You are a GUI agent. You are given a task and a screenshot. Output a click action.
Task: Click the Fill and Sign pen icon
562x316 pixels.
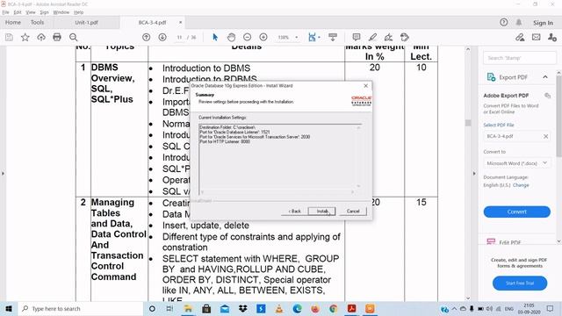(x=520, y=37)
